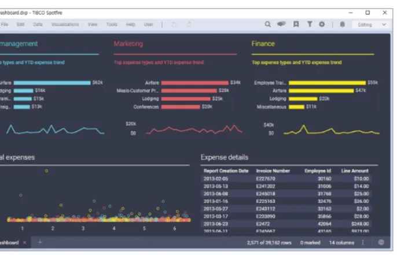Click the bookmark icon in toolbar

tap(296, 24)
